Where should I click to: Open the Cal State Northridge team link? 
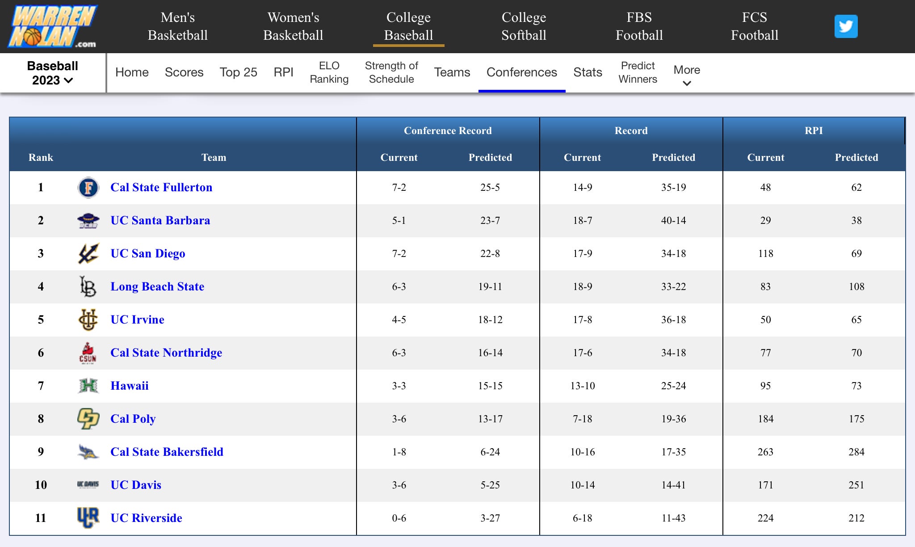tap(166, 353)
